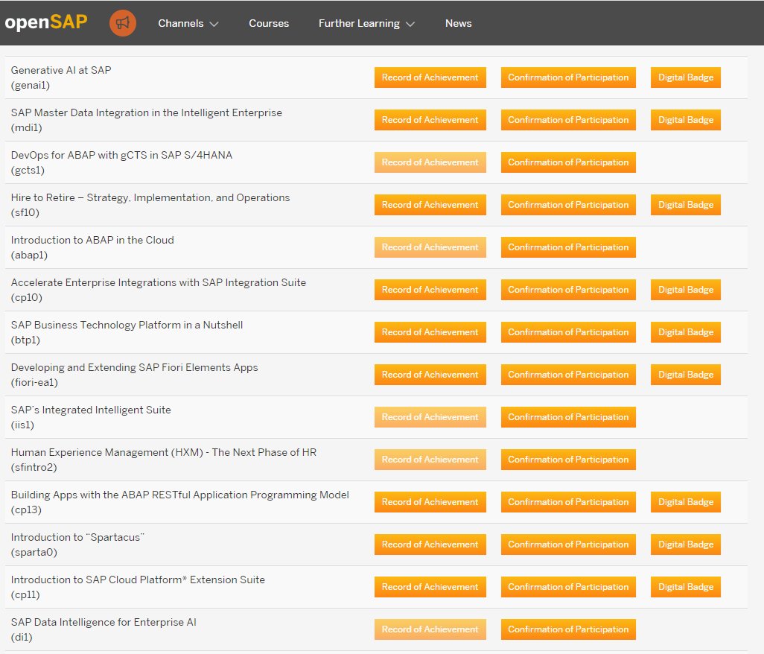Click Record of Achievement for sfintro2
The image size is (764, 654).
430,459
